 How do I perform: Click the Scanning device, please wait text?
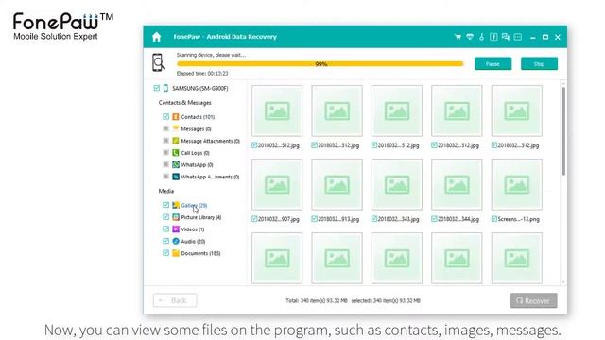coord(211,55)
